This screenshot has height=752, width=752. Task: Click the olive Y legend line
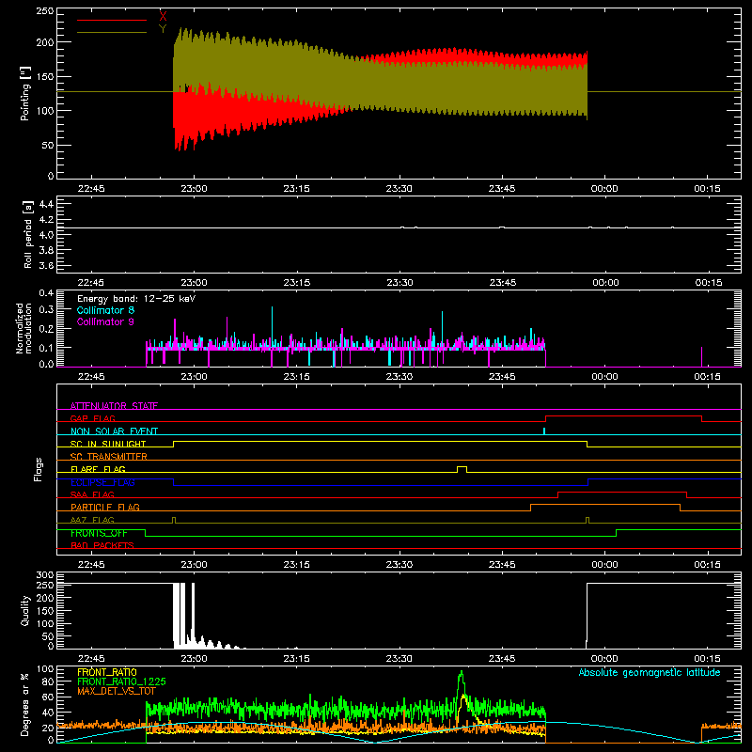click(112, 32)
